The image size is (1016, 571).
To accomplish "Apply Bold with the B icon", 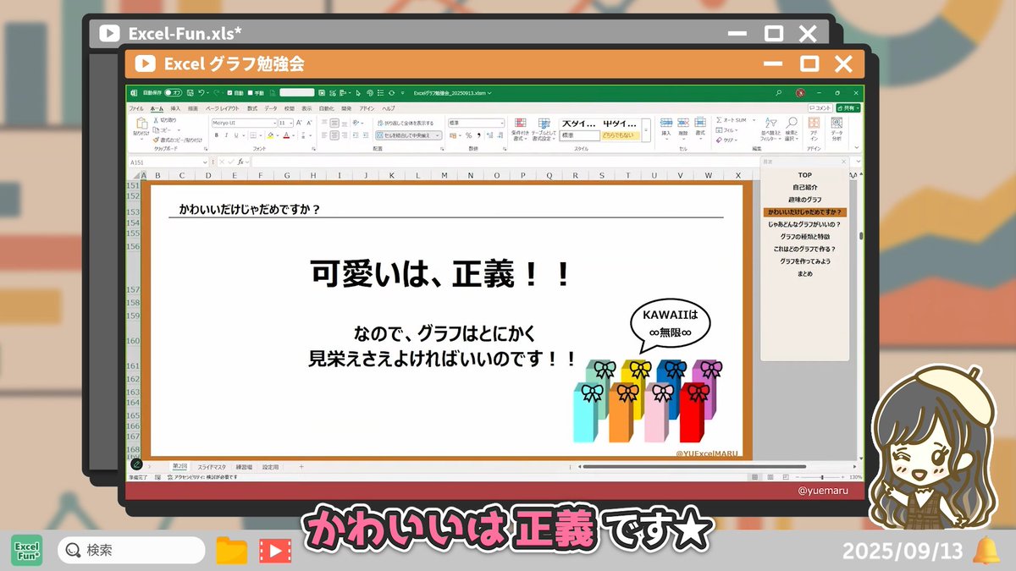I will coord(216,135).
